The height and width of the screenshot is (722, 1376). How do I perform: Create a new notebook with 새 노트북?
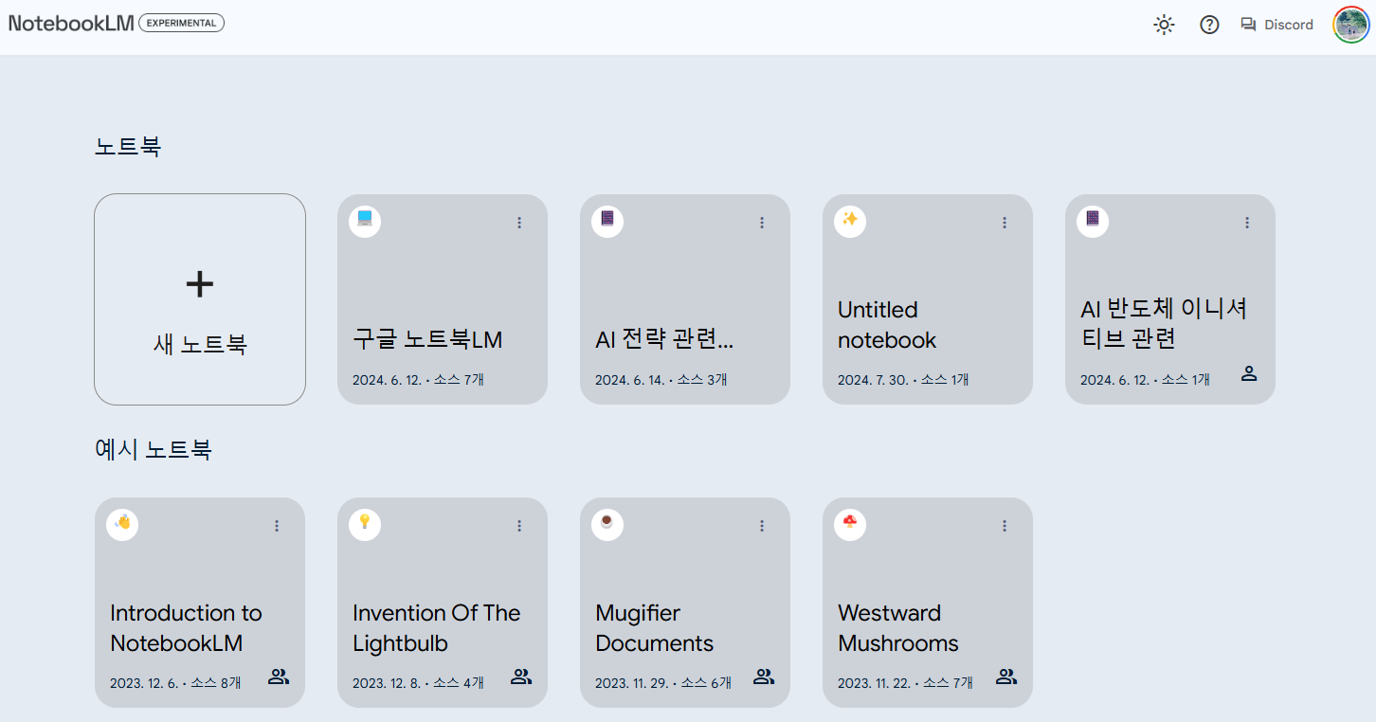(200, 299)
